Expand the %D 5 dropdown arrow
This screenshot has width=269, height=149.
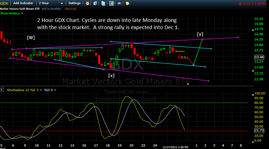pos(55,90)
